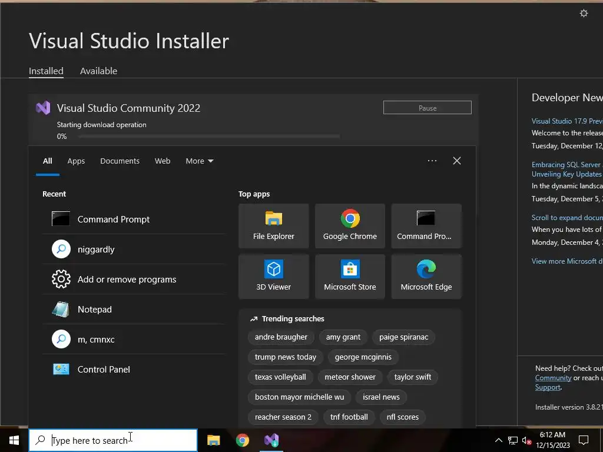The width and height of the screenshot is (603, 452).
Task: Click the Windows Start button
Action: pyautogui.click(x=14, y=440)
